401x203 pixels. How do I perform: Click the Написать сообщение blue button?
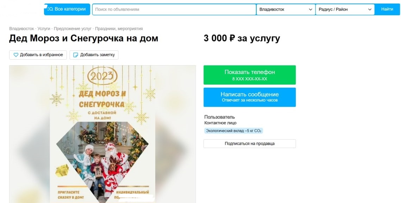[x=250, y=97]
